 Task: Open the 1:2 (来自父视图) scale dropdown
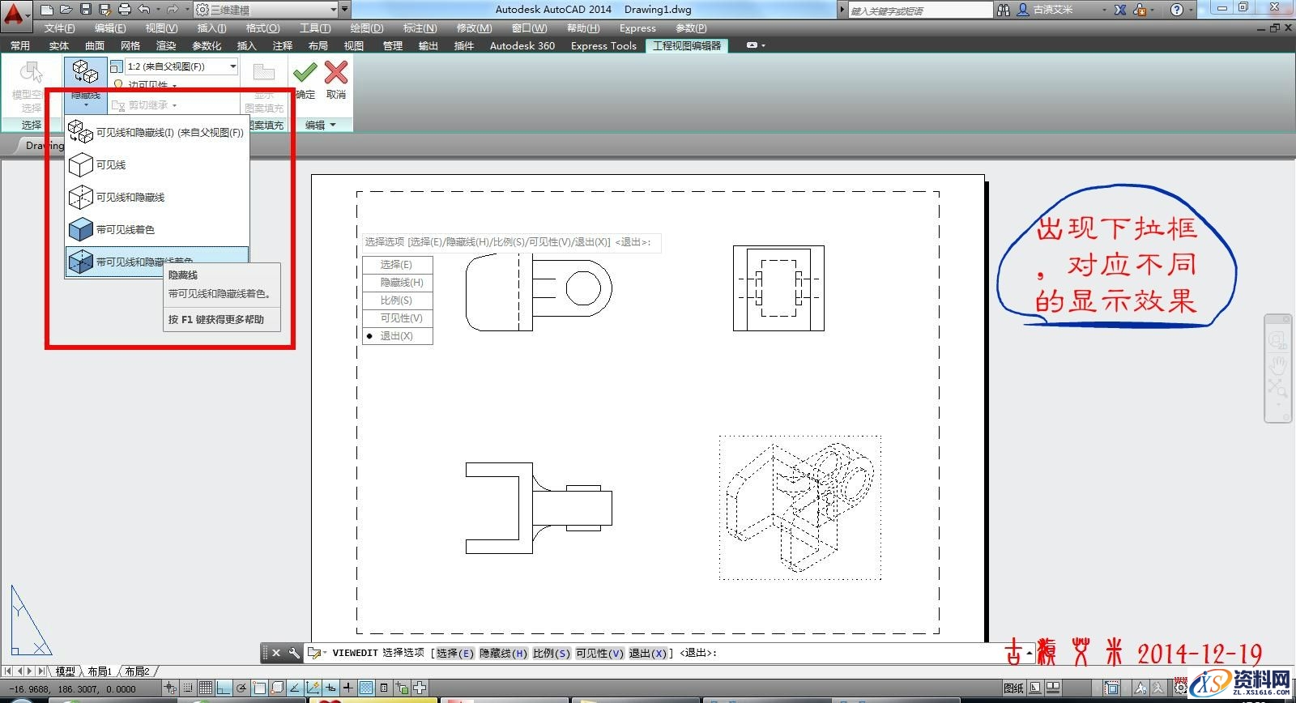[232, 66]
